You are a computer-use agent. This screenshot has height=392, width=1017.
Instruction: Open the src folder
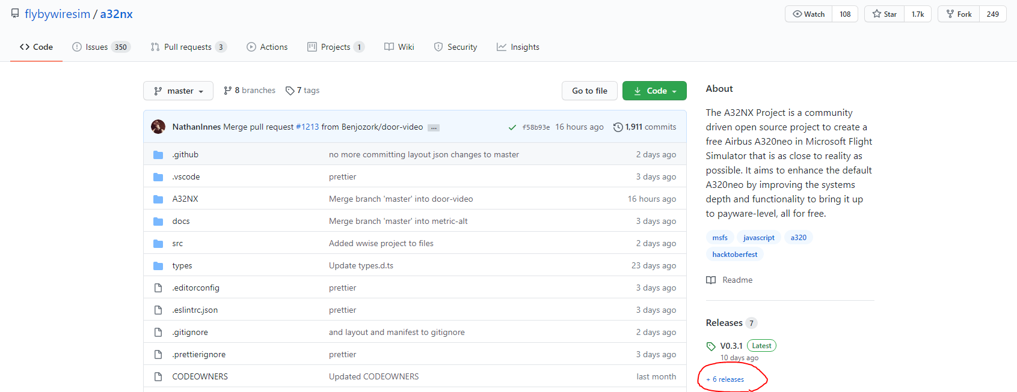pyautogui.click(x=177, y=243)
